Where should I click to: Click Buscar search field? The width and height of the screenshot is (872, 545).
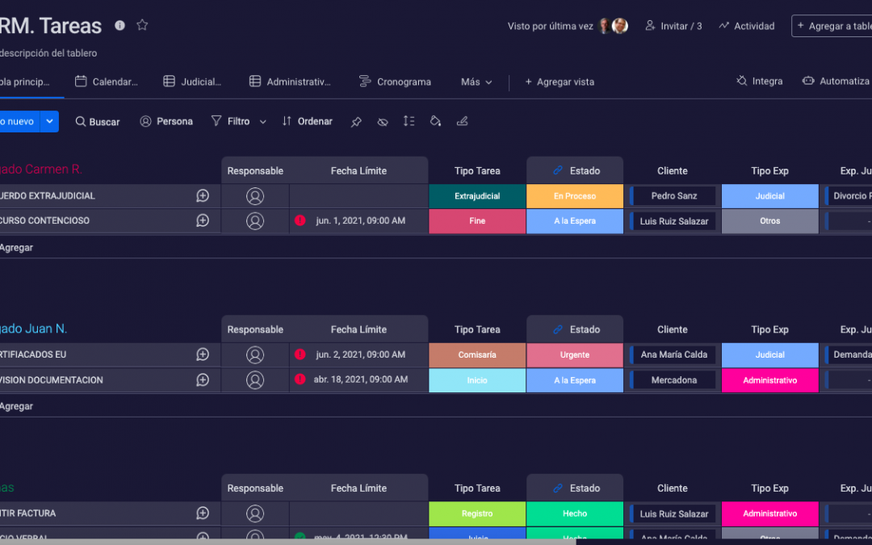coord(98,122)
